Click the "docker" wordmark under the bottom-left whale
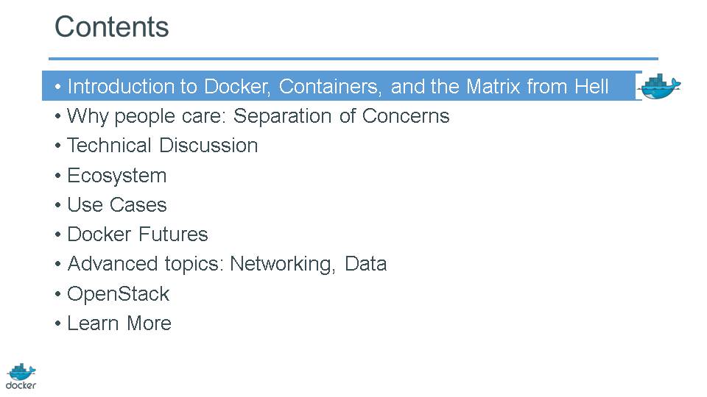 21,385
